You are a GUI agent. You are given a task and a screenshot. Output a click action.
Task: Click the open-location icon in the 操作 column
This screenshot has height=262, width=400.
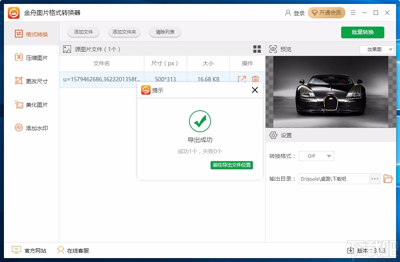[x=242, y=79]
